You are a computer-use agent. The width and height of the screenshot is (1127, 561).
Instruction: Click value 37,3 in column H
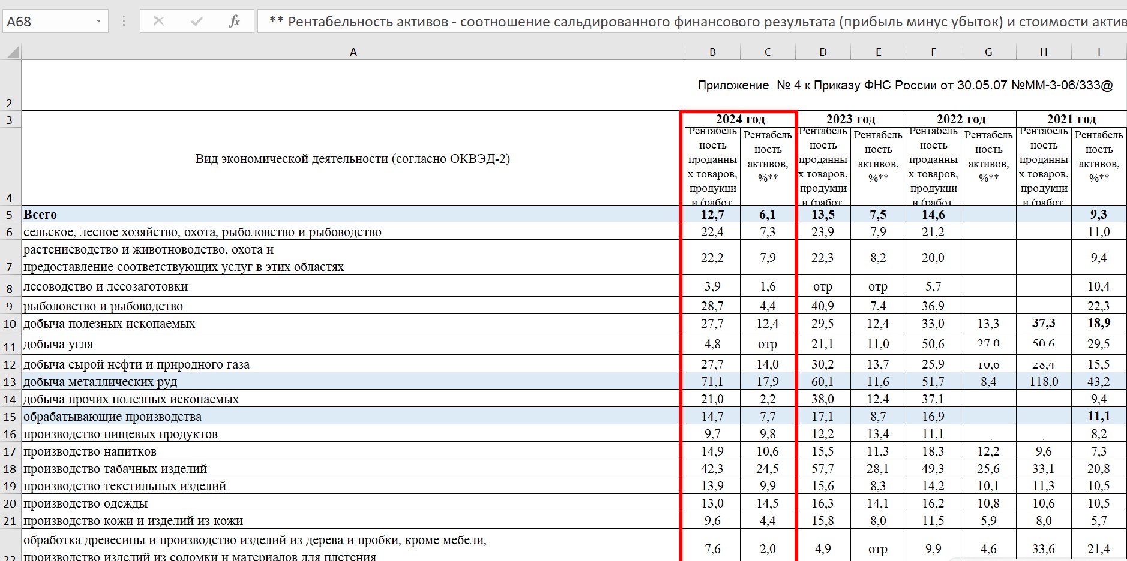point(1044,324)
